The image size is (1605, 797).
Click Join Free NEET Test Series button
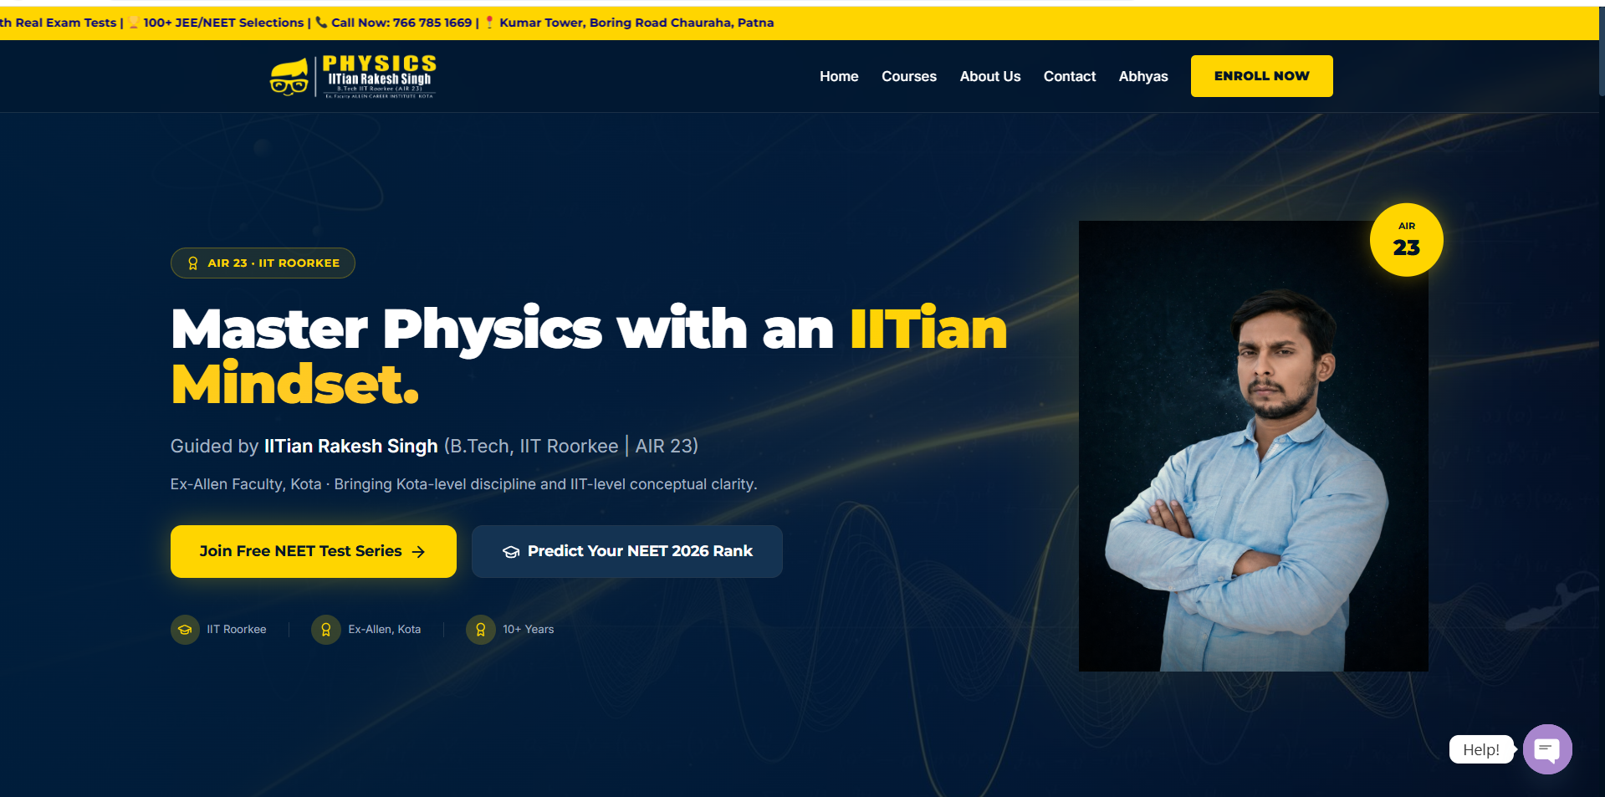click(314, 551)
